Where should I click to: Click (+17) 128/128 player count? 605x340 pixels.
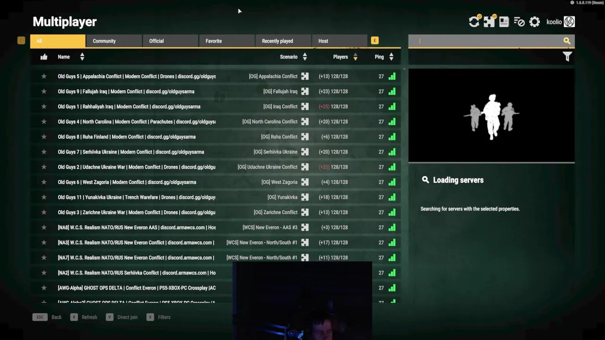(x=333, y=242)
